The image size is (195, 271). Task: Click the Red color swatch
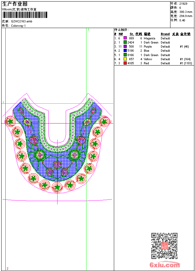click(x=125, y=63)
